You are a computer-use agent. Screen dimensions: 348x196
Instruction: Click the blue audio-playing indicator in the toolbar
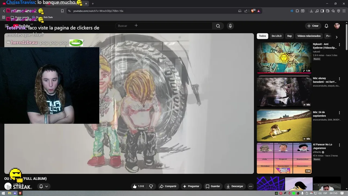[x=292, y=11]
